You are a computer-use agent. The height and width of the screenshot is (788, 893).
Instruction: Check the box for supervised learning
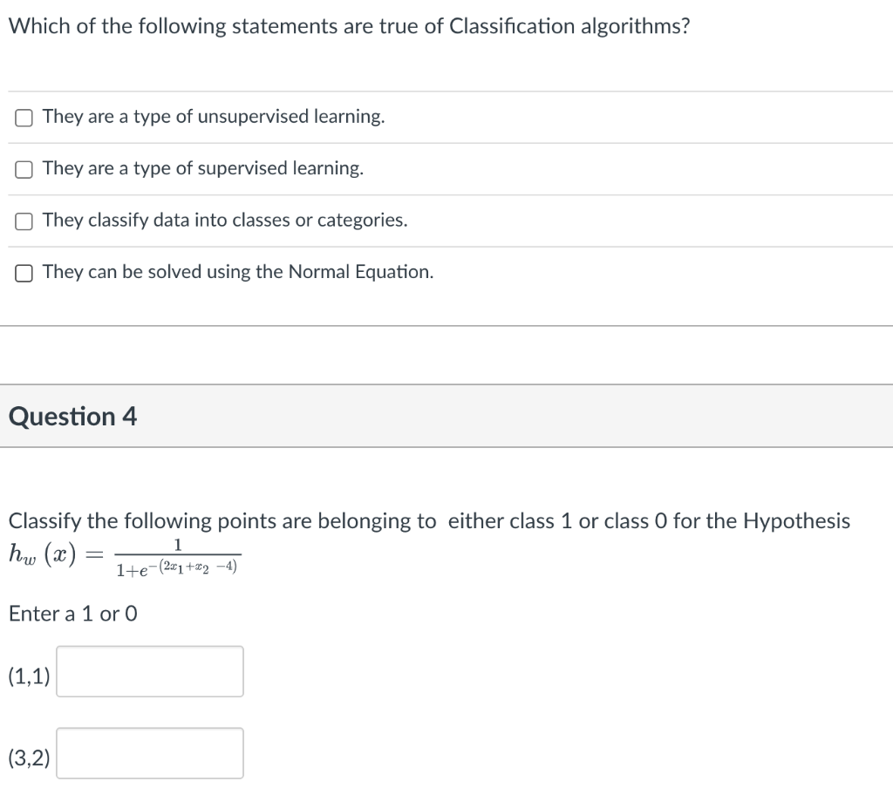click(x=24, y=170)
